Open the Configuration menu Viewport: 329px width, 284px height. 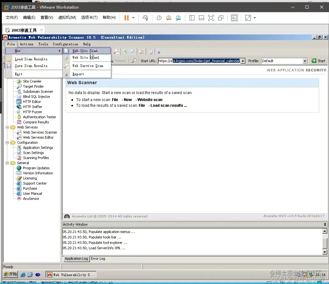click(65, 44)
